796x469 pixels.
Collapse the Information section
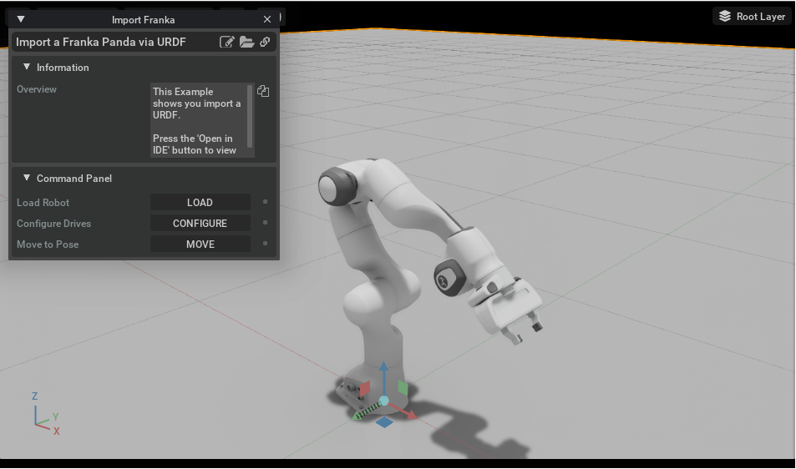click(27, 67)
